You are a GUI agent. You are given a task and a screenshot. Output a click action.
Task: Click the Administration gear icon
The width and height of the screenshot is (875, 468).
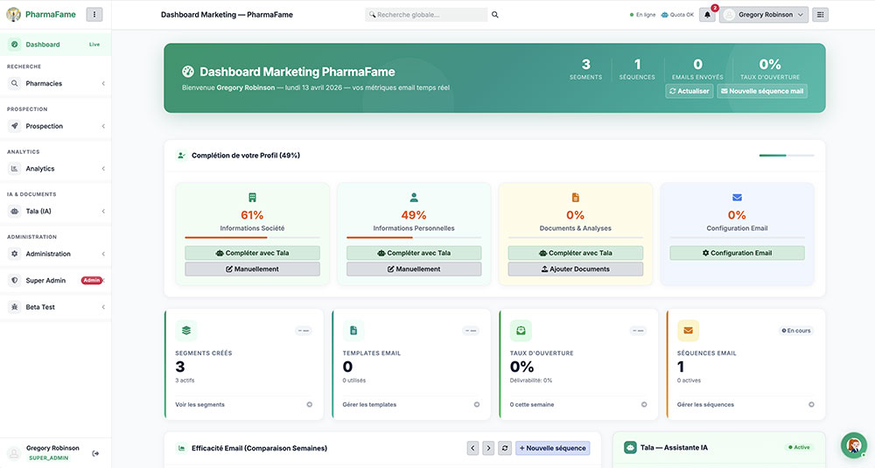pyautogui.click(x=15, y=254)
